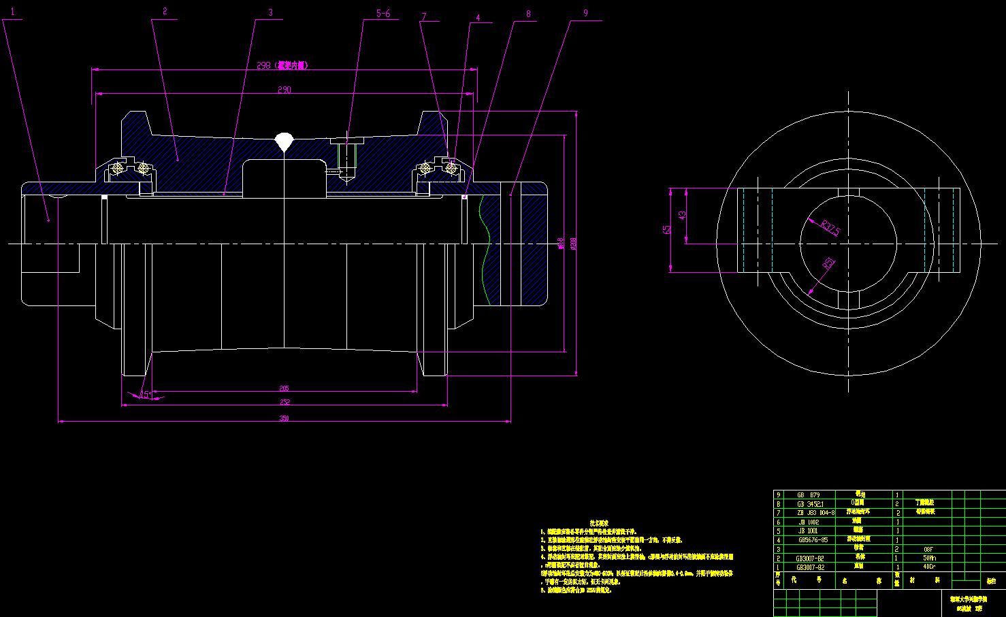Click 'JB 1001' table cell
The height and width of the screenshot is (617, 1006).
click(808, 531)
